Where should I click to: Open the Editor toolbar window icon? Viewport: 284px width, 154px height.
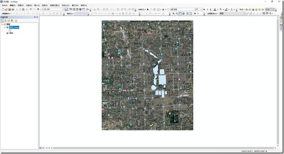(x=66, y=10)
